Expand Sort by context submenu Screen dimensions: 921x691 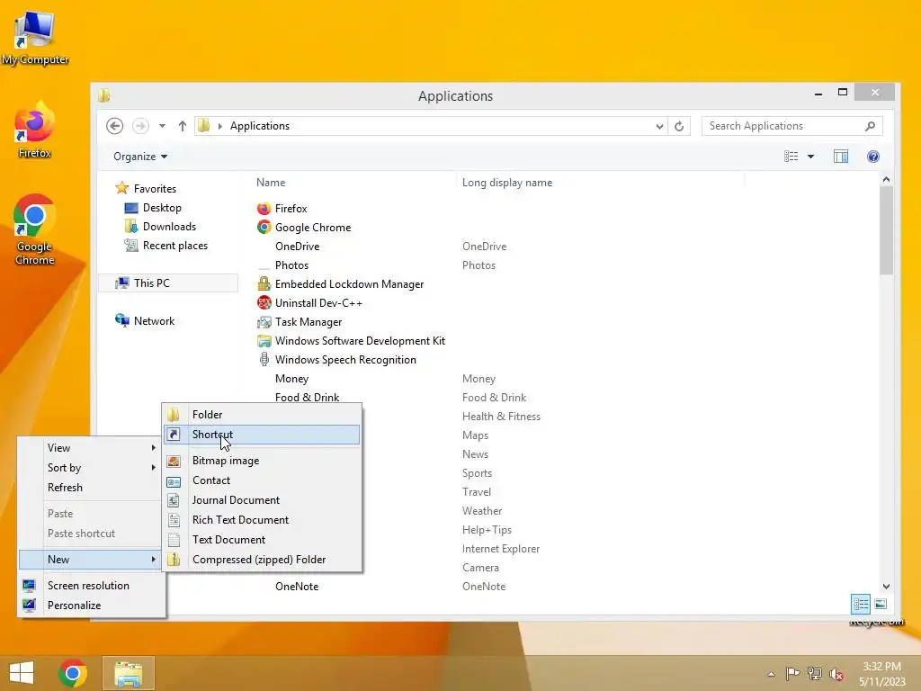click(91, 468)
